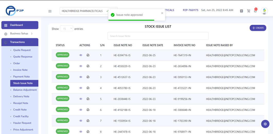273x134 pixels.
Task: Focus the Search Issue Note field
Action: point(158,36)
